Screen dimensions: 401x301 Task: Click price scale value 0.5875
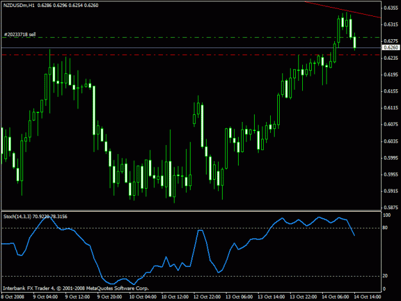click(x=391, y=208)
